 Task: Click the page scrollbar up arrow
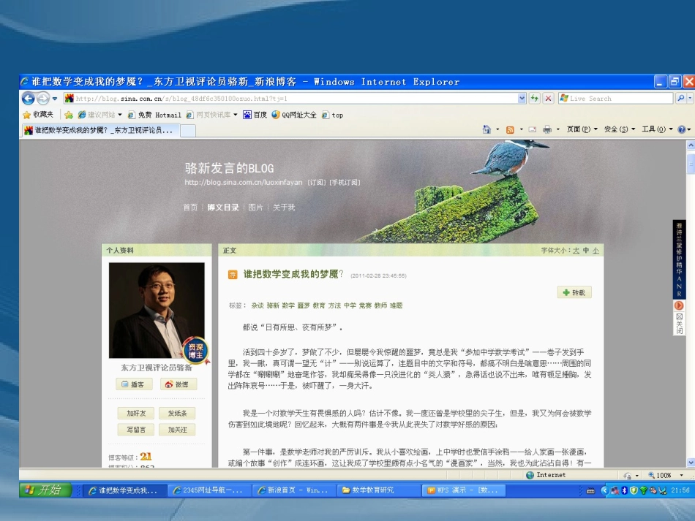(x=691, y=145)
